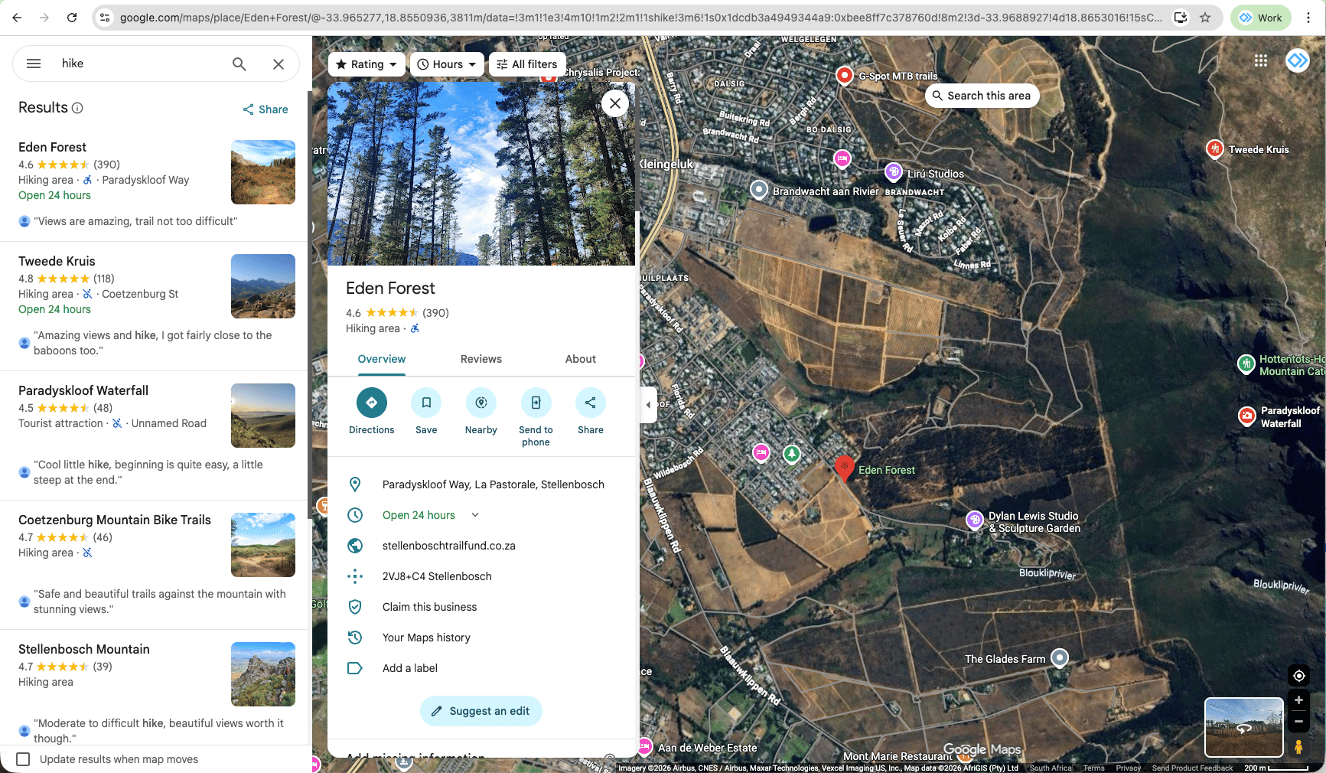The image size is (1326, 773).
Task: Click the browser back arrow
Action: pyautogui.click(x=17, y=18)
